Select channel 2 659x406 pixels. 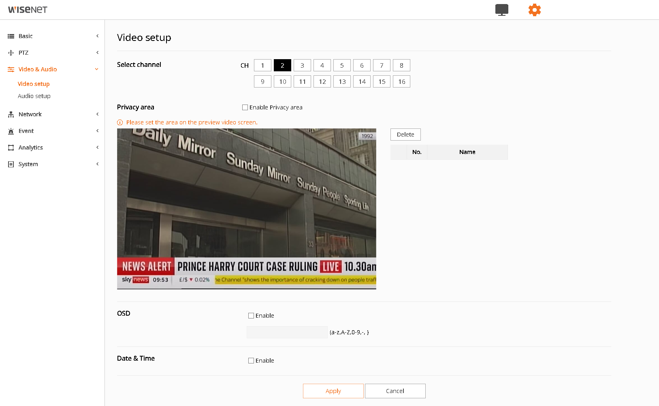click(282, 65)
